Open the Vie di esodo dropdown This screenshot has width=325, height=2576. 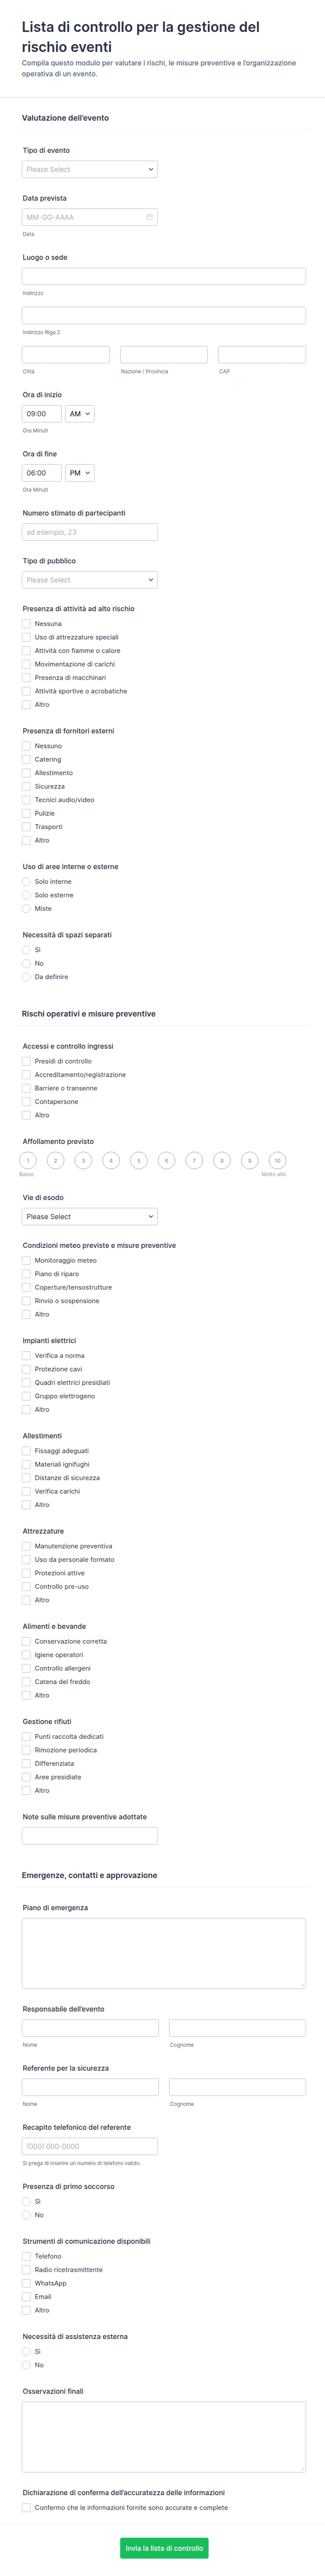pyautogui.click(x=90, y=1217)
